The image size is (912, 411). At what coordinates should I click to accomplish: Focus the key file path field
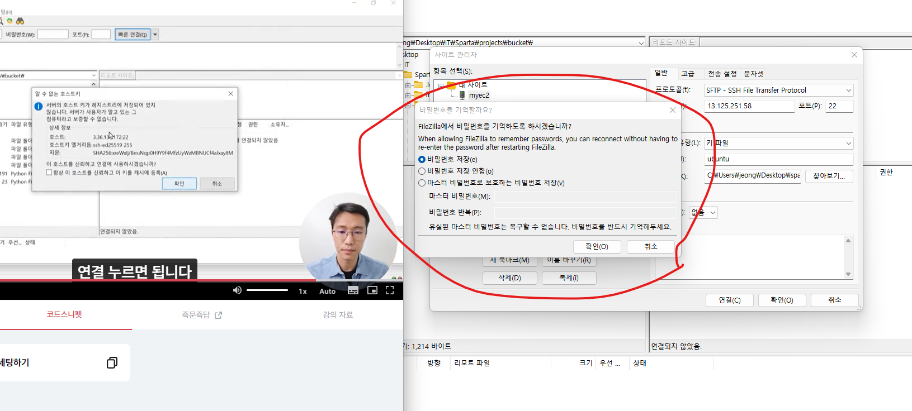click(x=752, y=175)
